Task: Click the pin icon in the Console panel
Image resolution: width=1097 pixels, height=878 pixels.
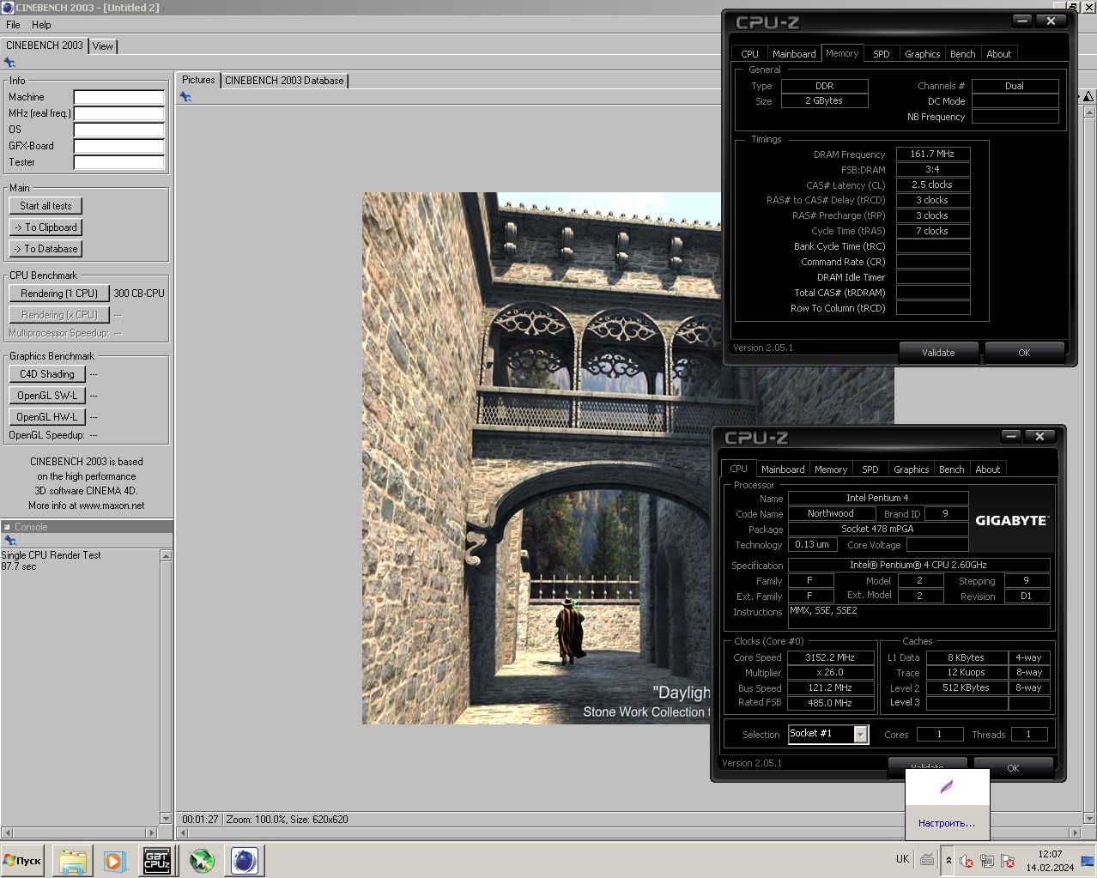Action: point(10,541)
